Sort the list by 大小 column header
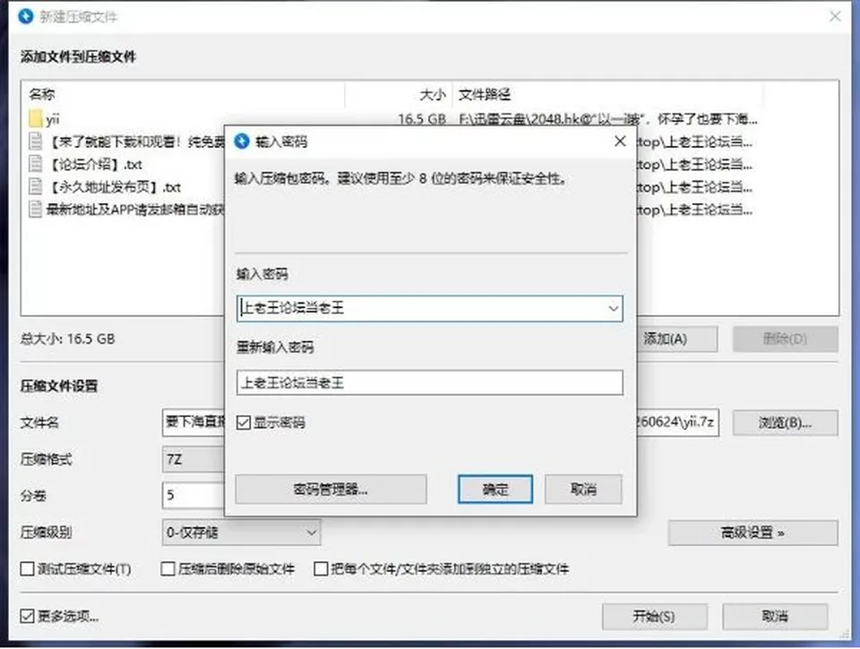Viewport: 860px width, 649px height. (x=399, y=95)
